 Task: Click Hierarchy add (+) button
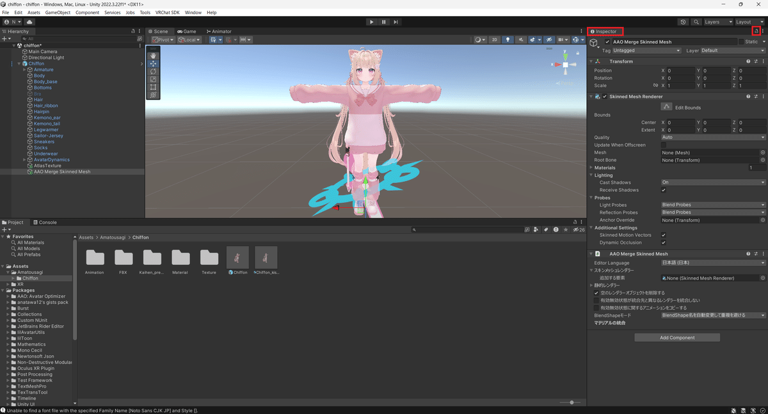pos(5,39)
